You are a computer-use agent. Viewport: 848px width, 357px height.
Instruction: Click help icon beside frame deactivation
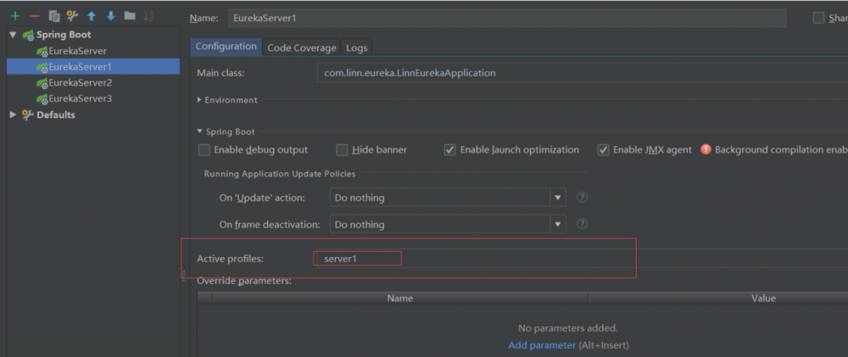coord(582,223)
